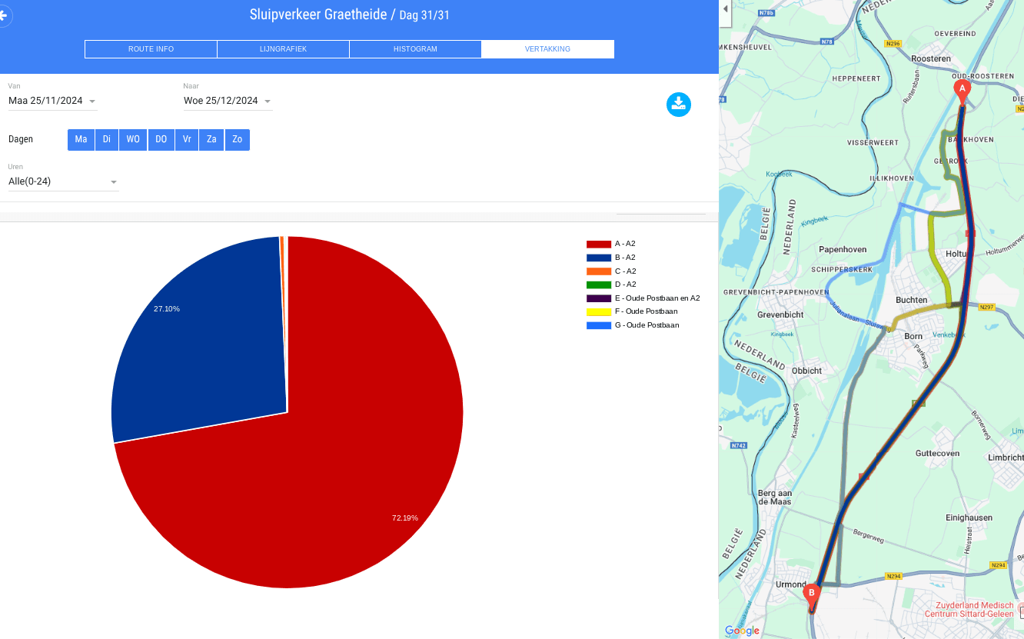The image size is (1024, 639).
Task: Open the Van start date dropdown
Action: [x=52, y=101]
